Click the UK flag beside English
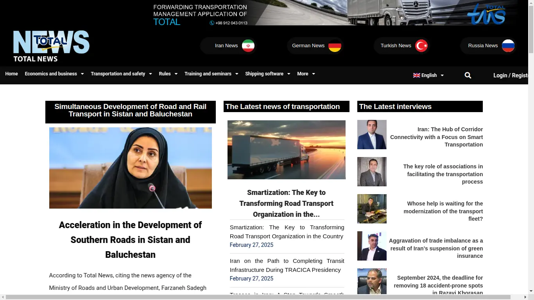 416,75
